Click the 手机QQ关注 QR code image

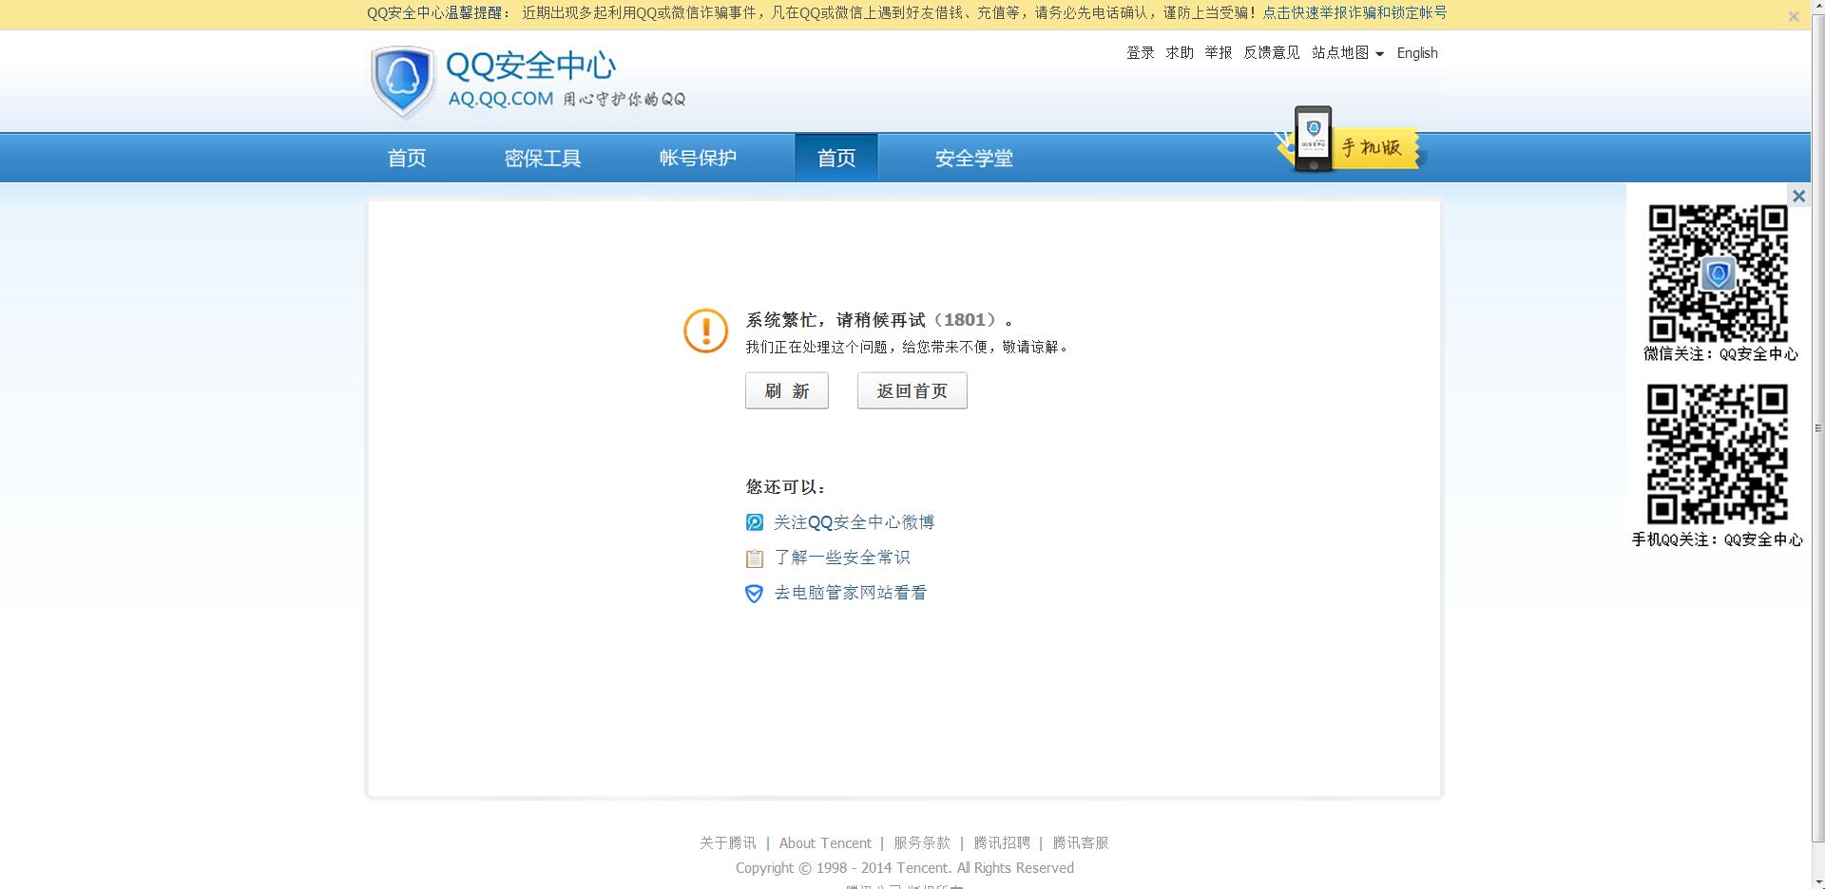pyautogui.click(x=1717, y=454)
